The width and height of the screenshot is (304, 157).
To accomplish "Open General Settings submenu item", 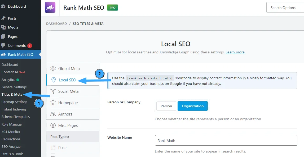I will [x=14, y=87].
